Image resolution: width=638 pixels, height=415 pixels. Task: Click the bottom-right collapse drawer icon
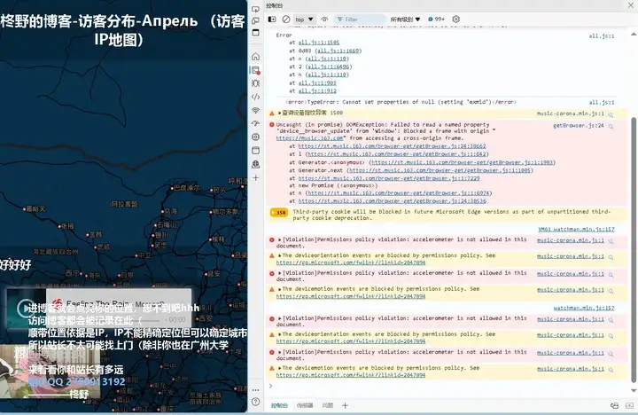[629, 405]
